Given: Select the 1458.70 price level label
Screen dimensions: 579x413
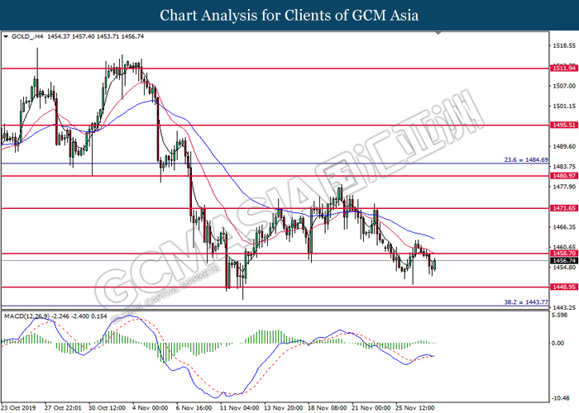Looking at the screenshot, I should click(x=563, y=254).
